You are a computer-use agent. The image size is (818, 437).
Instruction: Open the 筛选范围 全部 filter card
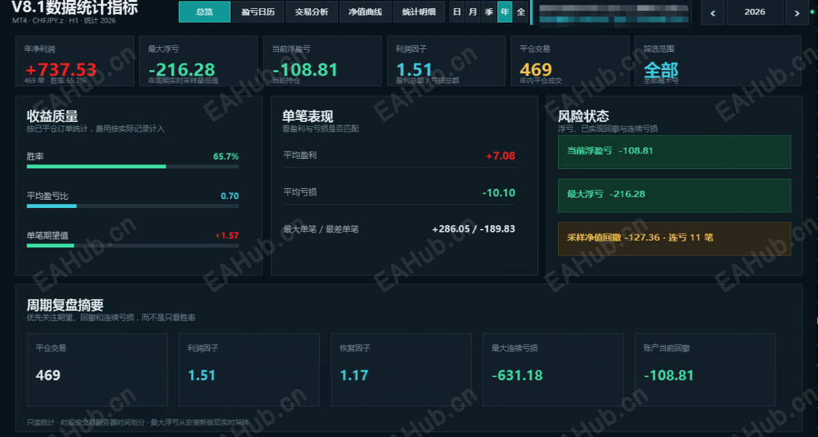(718, 61)
